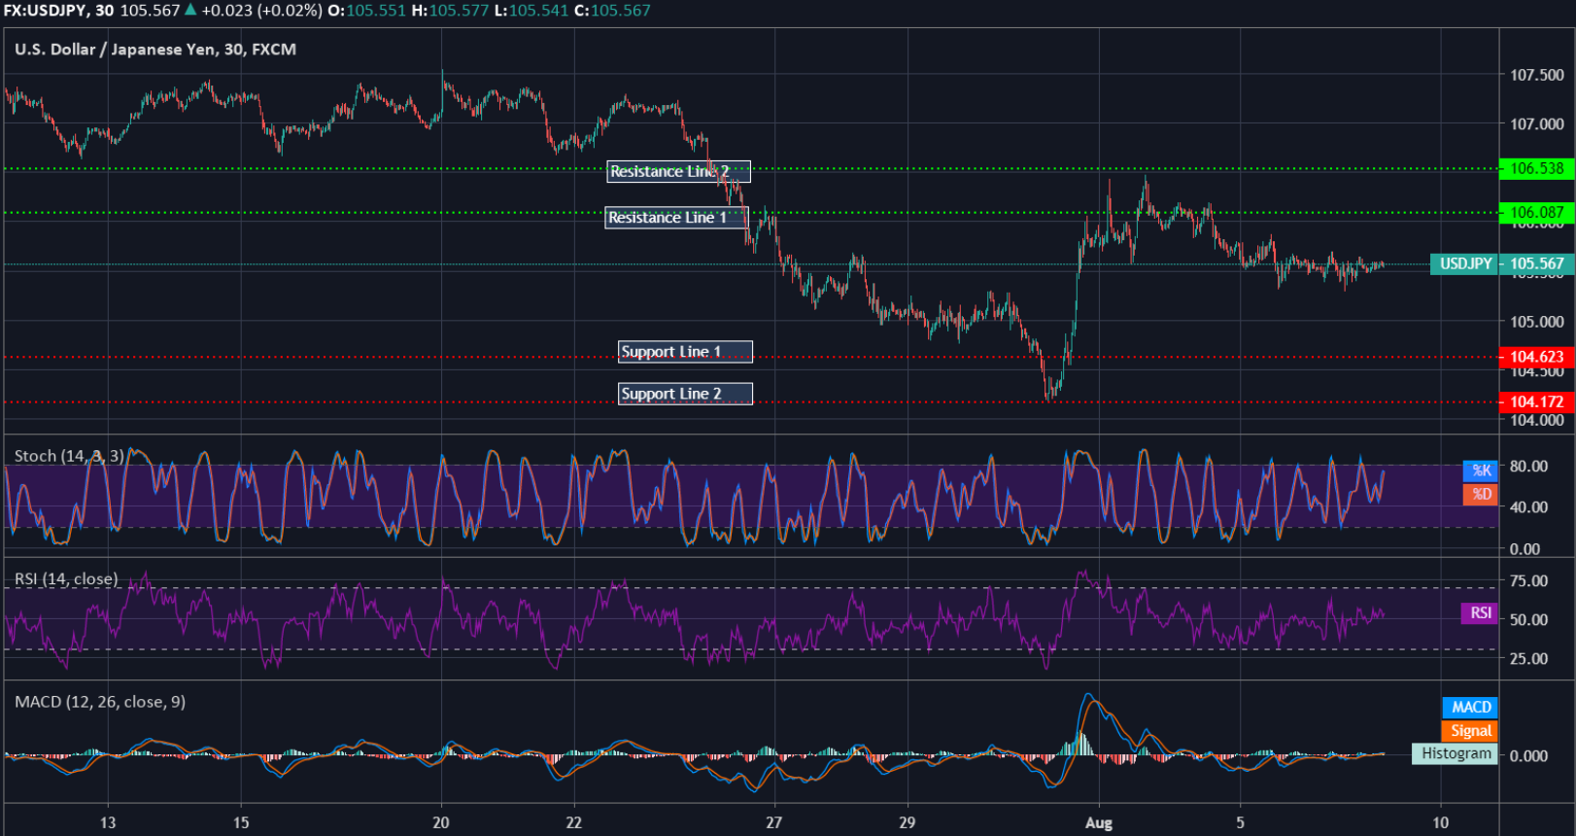Image resolution: width=1576 pixels, height=836 pixels.
Task: Click the 20 date on time axis
Action: pos(441,822)
